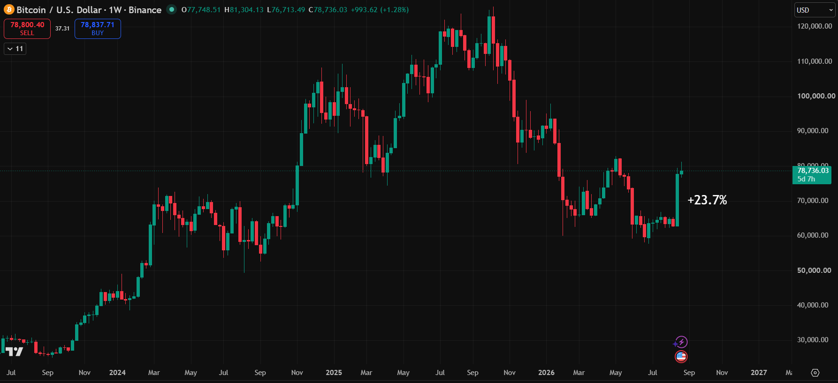The width and height of the screenshot is (838, 383).
Task: Select the +23.7% text annotation
Action: point(707,200)
